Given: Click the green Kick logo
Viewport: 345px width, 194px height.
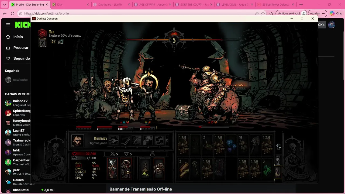Looking at the screenshot, I should pos(23,25).
